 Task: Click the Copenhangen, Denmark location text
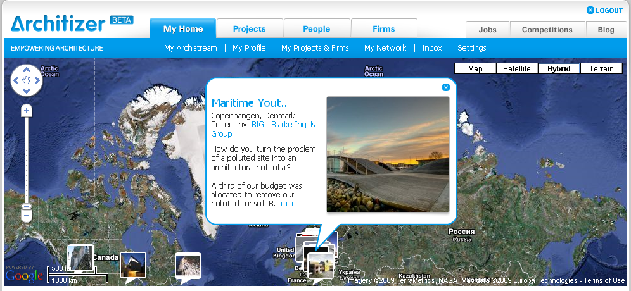click(253, 115)
